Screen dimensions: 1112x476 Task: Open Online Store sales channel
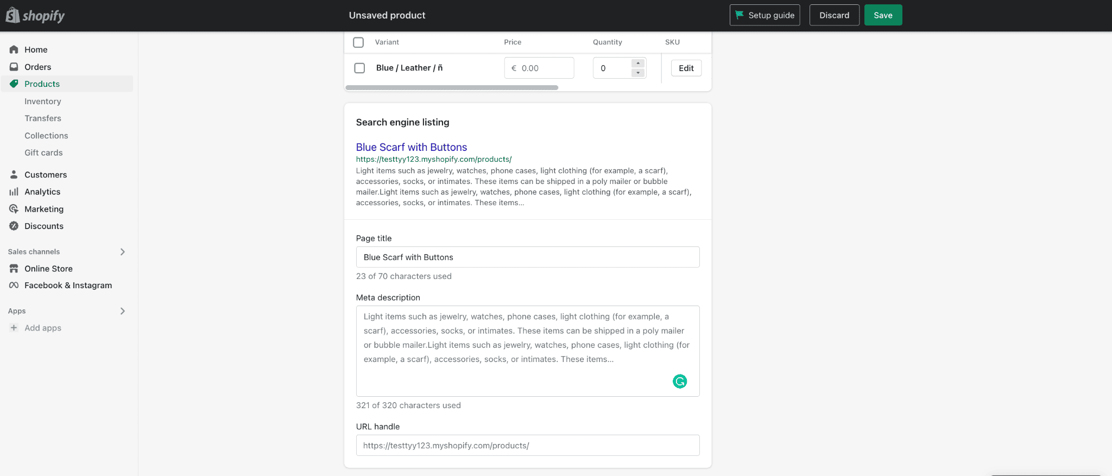click(x=48, y=268)
